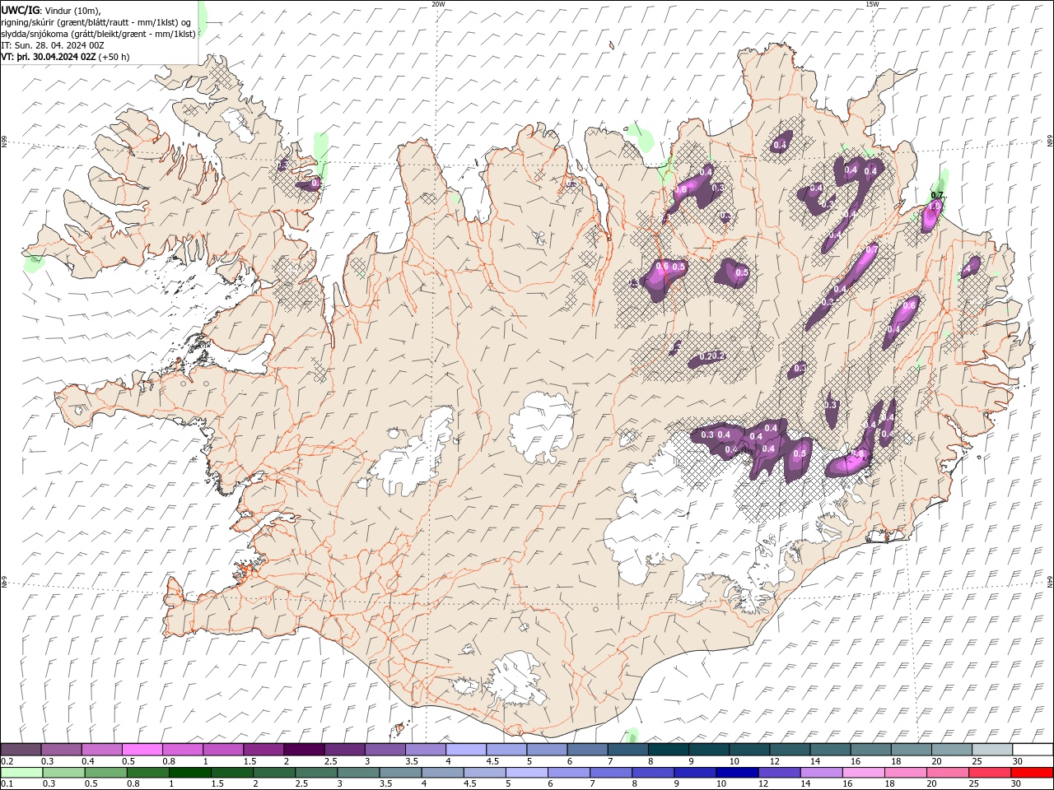Click the black '0.7' value on the east coast
Image resolution: width=1054 pixels, height=790 pixels.
936,195
